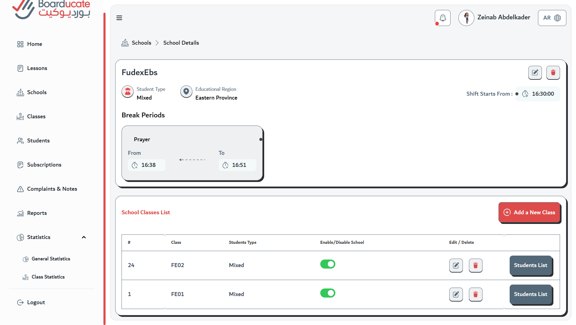This screenshot has height=325, width=576.
Task: Click Add a New Class button
Action: [529, 212]
